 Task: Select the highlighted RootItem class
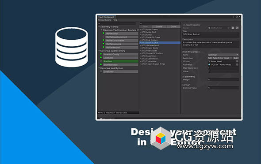[x=120, y=61]
